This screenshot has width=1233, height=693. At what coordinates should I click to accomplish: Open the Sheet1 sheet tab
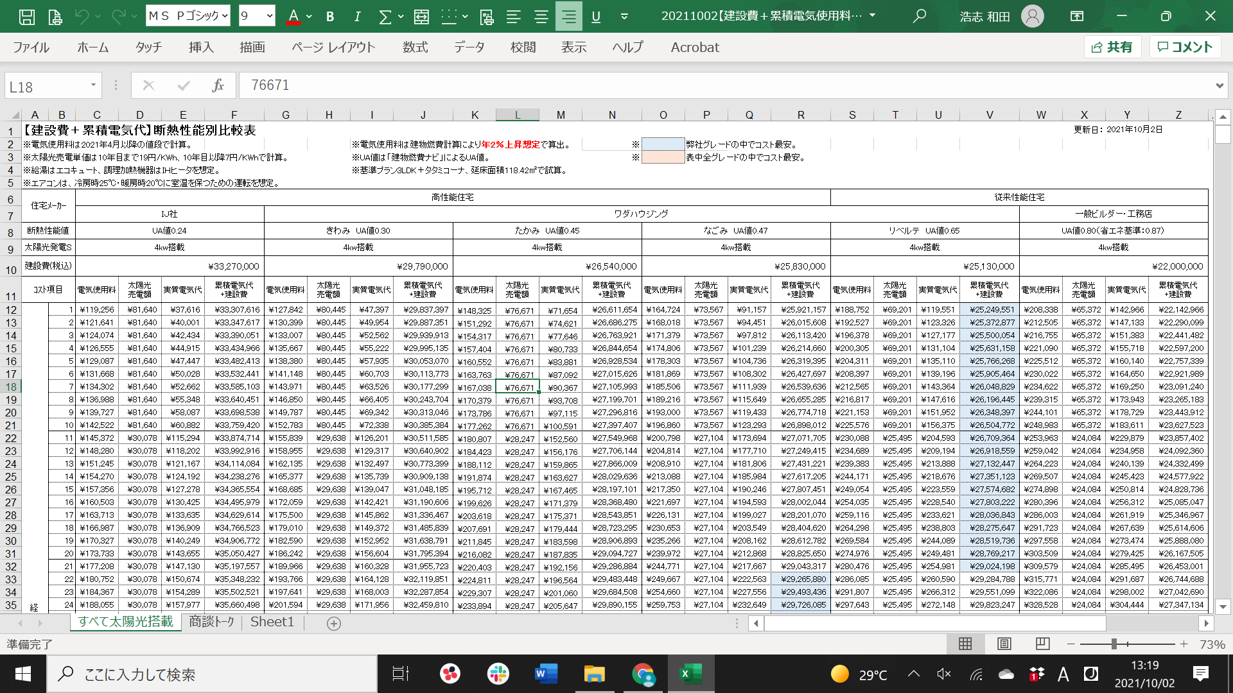(272, 622)
